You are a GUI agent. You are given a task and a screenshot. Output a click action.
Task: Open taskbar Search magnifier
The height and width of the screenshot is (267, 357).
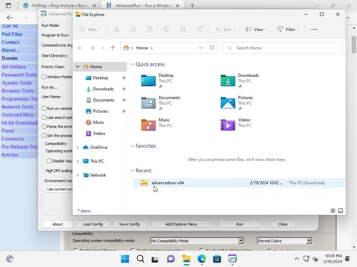[x=140, y=259]
